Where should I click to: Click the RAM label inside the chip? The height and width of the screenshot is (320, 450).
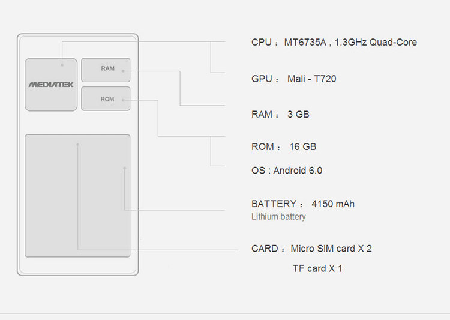point(107,68)
